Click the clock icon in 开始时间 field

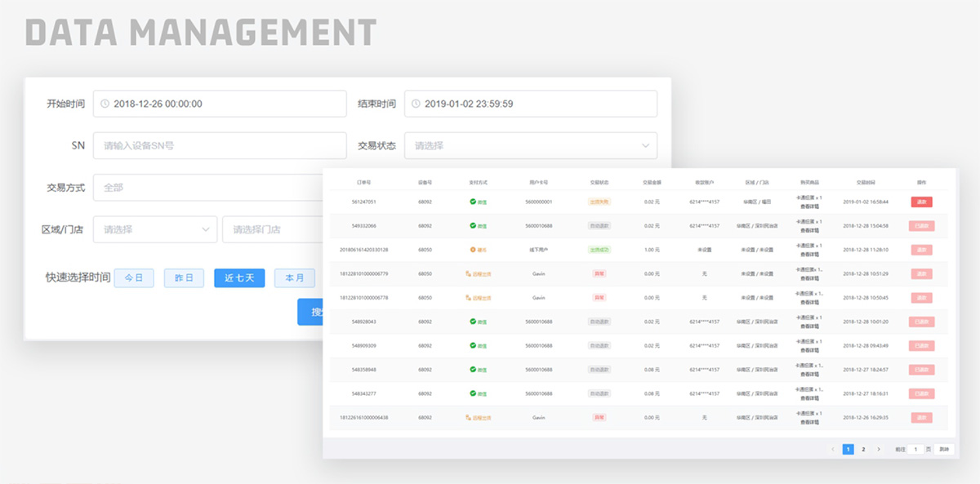pos(105,104)
